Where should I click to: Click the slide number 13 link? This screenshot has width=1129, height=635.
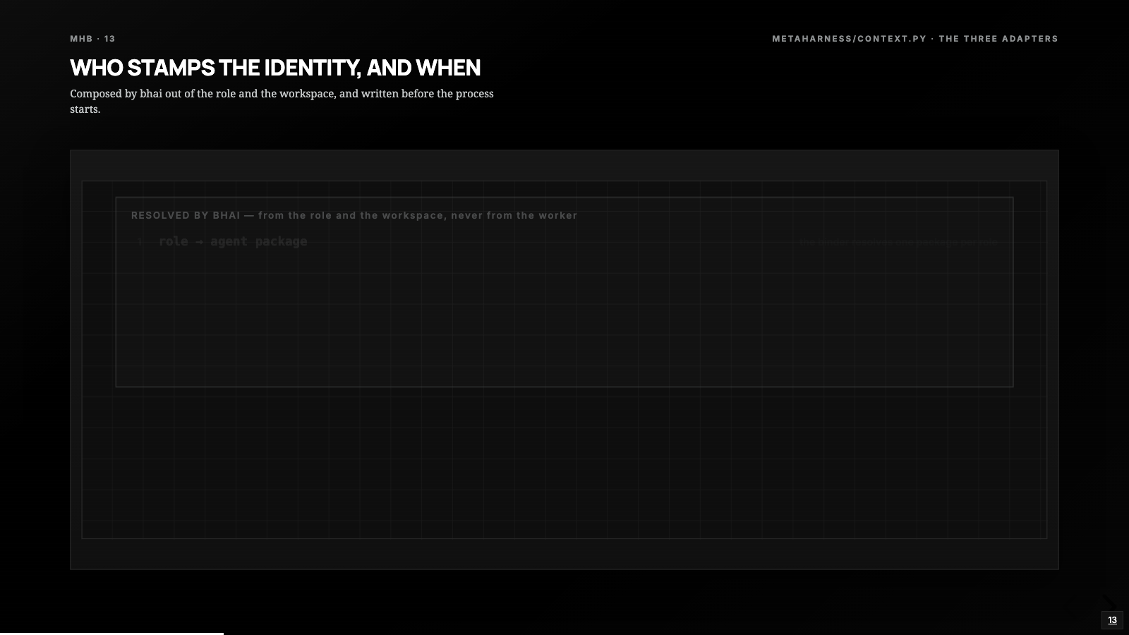coord(1112,620)
